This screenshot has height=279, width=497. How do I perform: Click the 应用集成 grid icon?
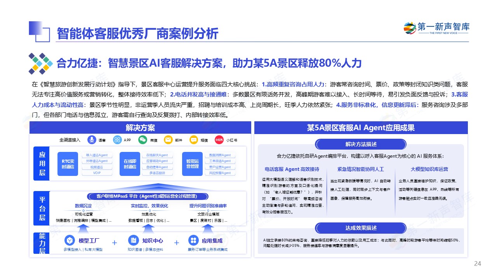(193, 240)
